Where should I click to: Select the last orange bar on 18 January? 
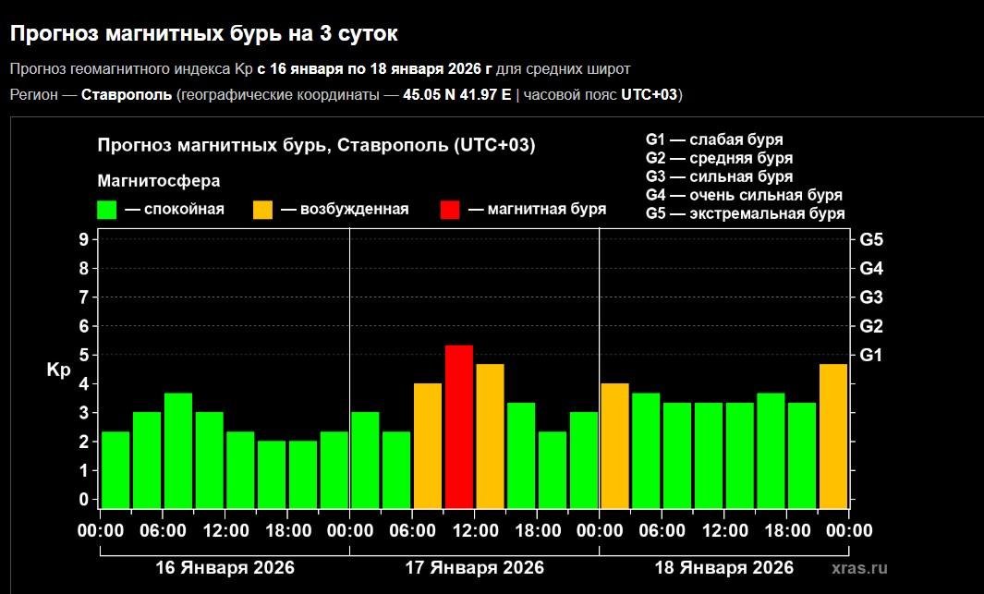833,435
